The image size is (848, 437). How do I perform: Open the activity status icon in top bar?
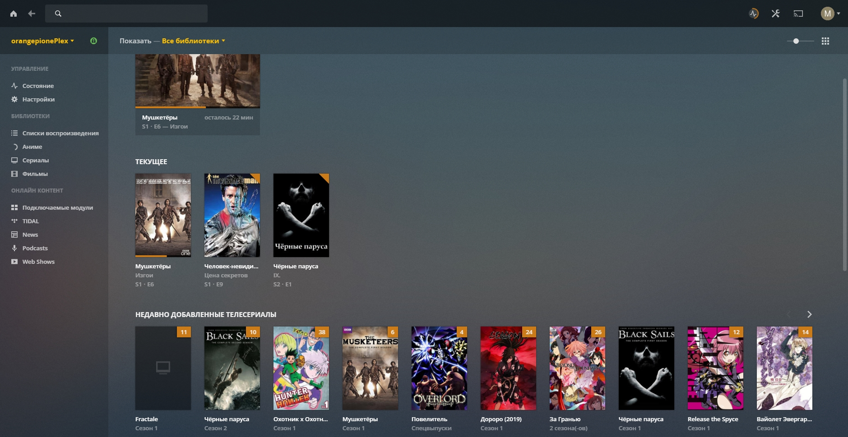click(x=754, y=14)
